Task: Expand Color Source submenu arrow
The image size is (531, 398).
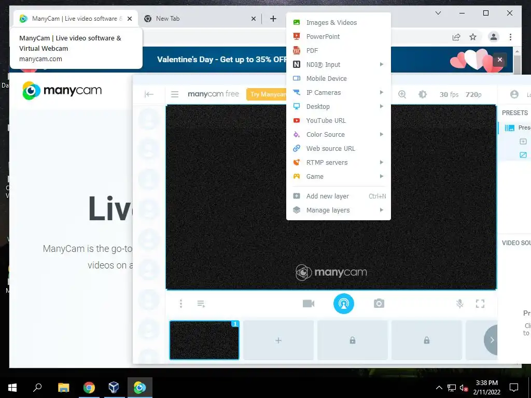Action: tap(382, 134)
